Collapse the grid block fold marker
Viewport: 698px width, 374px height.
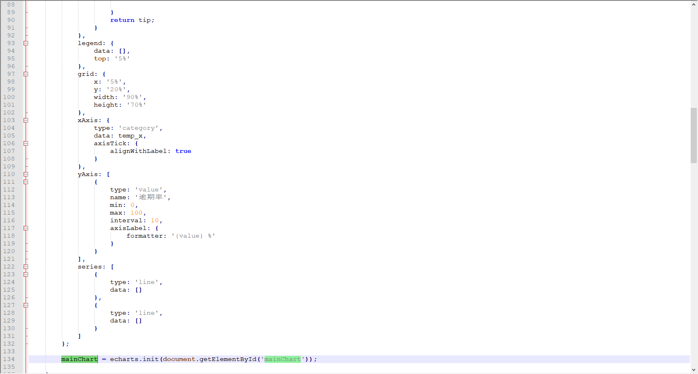click(x=26, y=74)
